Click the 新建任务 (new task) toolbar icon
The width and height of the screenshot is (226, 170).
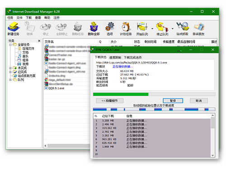pos(14,28)
